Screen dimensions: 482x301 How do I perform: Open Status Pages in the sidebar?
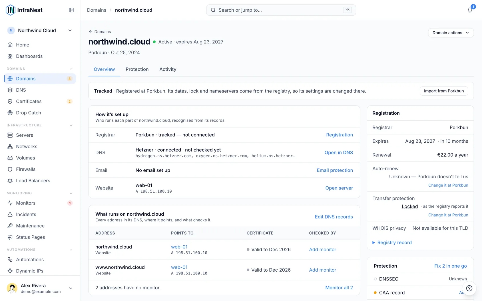pos(40,237)
